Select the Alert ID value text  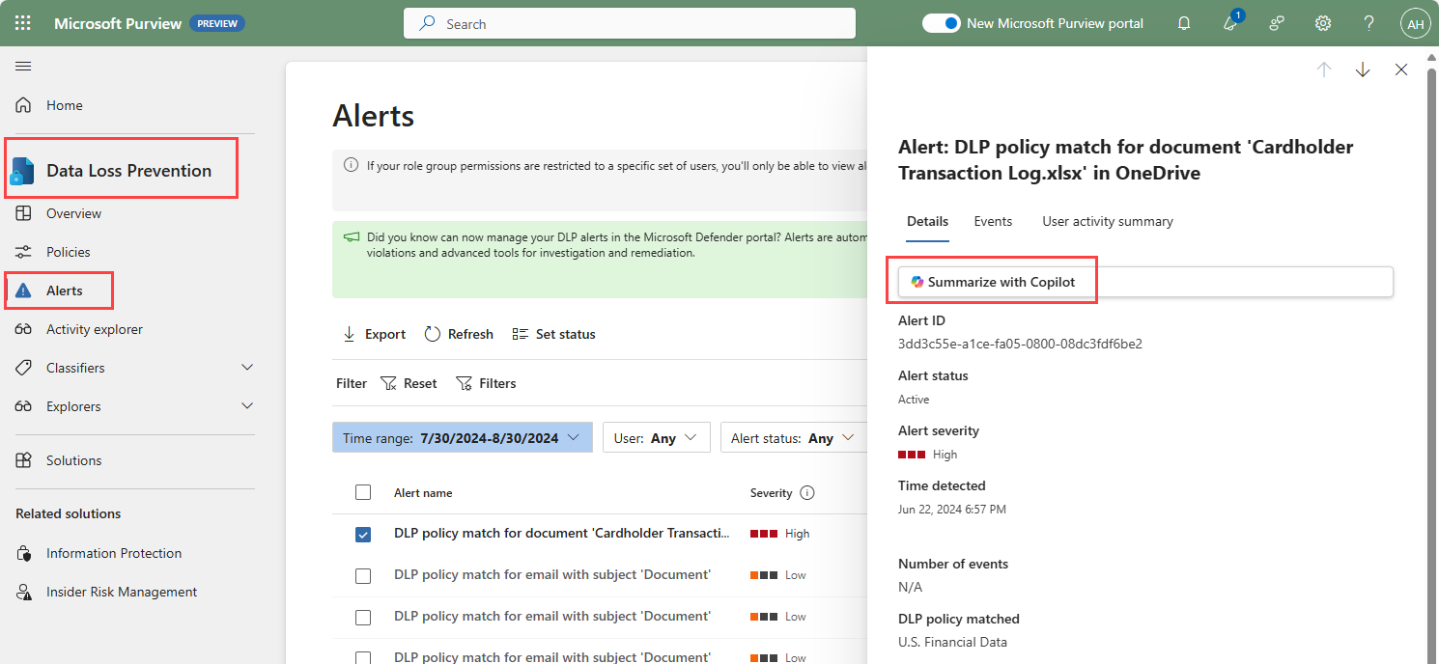tap(1020, 344)
